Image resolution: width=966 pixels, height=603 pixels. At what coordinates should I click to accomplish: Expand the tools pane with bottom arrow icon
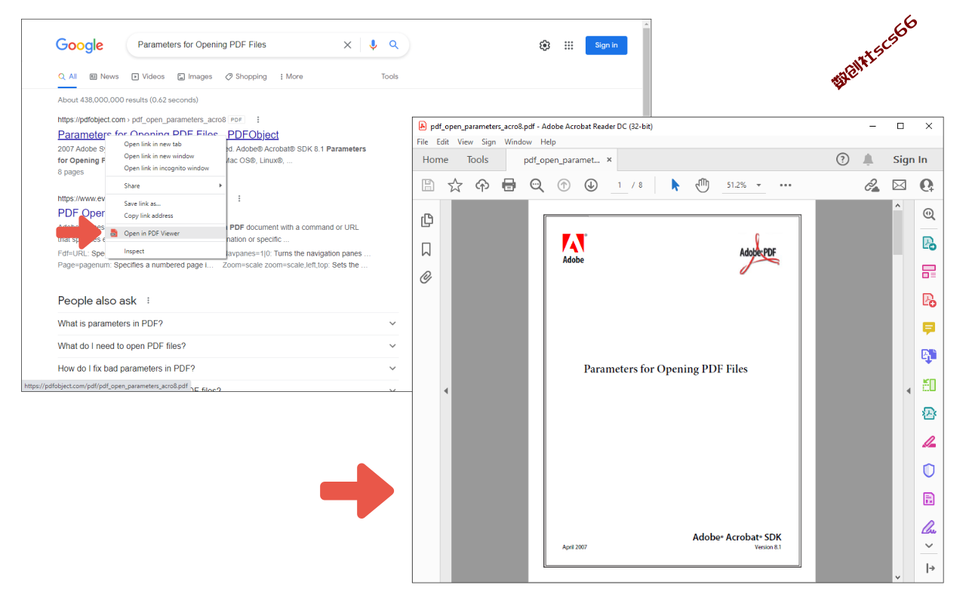coord(929,568)
